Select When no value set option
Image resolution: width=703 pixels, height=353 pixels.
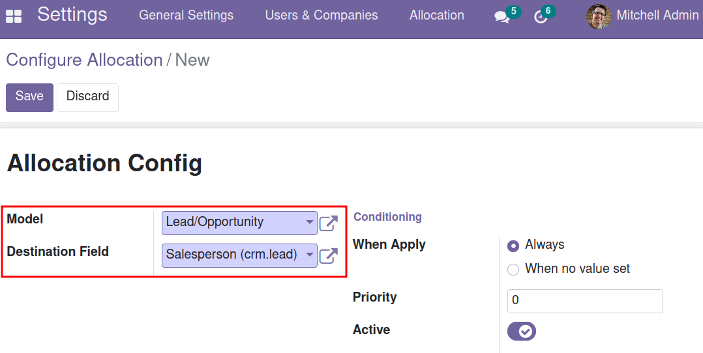(x=513, y=269)
